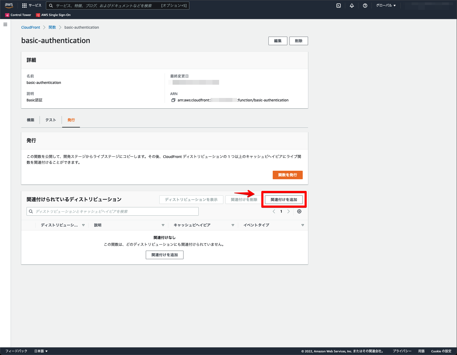Open the help question mark icon

point(365,6)
